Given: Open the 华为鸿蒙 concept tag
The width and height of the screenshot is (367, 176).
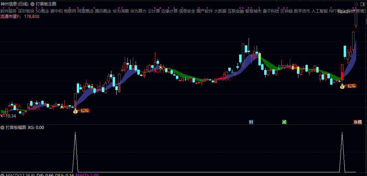Looking at the screenshot, I should click(x=120, y=11).
